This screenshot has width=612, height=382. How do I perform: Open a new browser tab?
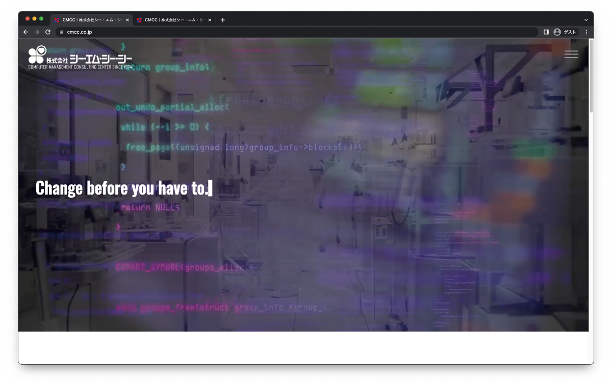223,20
